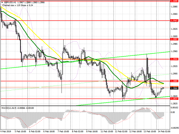
Task: Select the 1.2885 red price level label
Action: [x=174, y=81]
